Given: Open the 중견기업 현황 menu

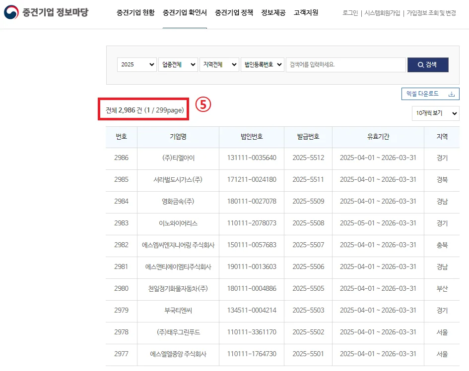Looking at the screenshot, I should click(135, 13).
